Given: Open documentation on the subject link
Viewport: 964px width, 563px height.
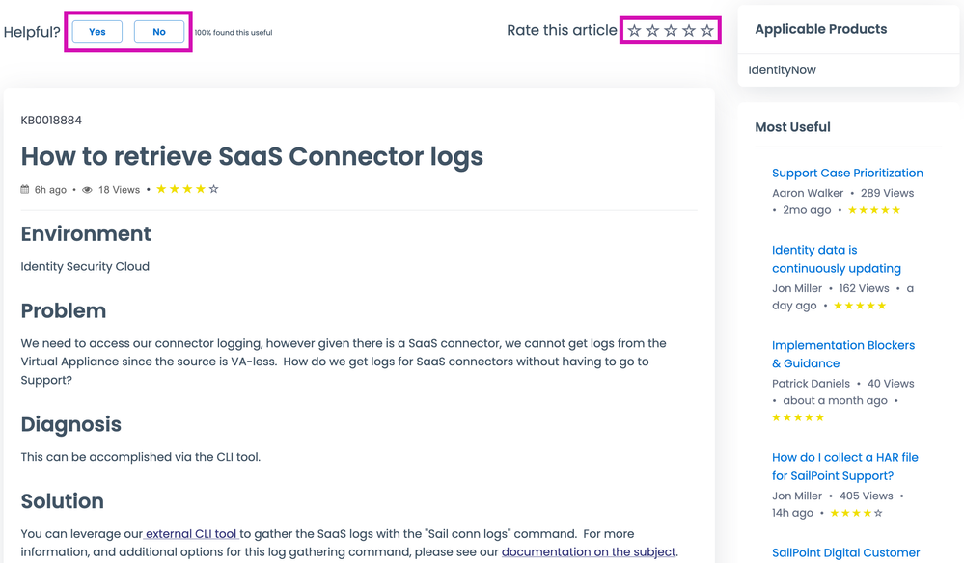Looking at the screenshot, I should [589, 551].
